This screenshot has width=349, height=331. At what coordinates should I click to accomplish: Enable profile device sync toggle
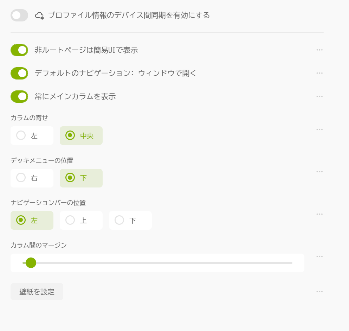(19, 15)
